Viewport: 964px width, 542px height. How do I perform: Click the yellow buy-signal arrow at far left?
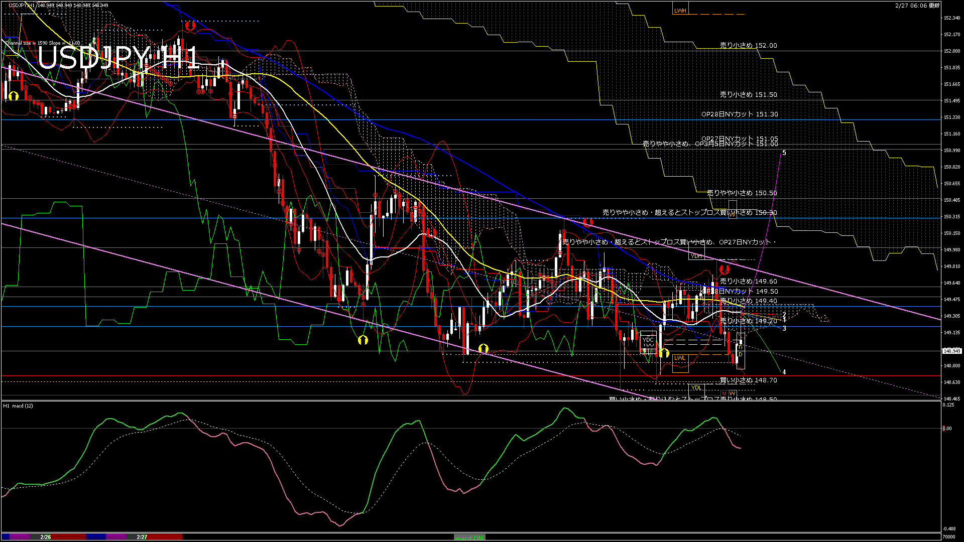tap(14, 95)
